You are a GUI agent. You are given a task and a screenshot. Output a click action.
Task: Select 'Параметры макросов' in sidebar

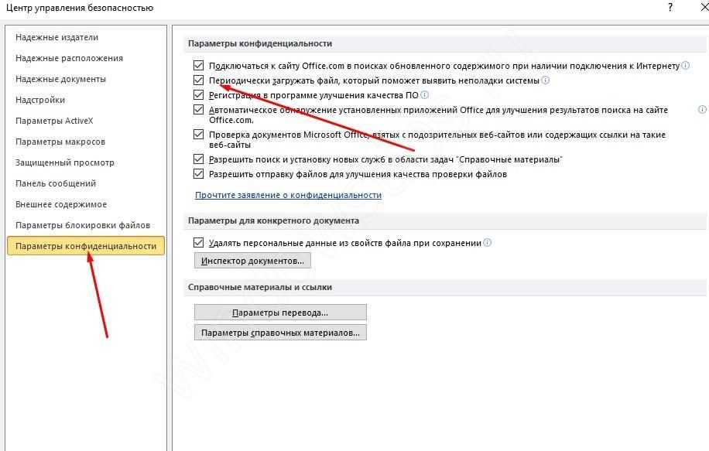pyautogui.click(x=60, y=142)
